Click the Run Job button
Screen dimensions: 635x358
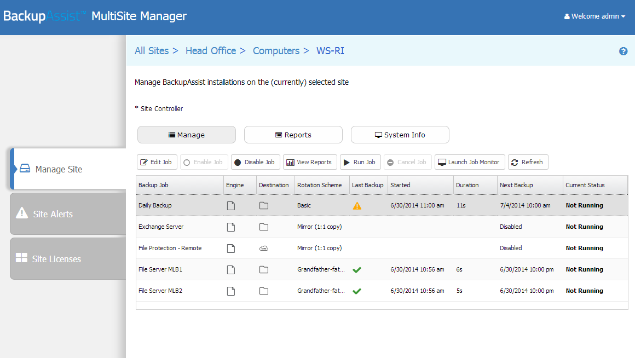click(360, 162)
